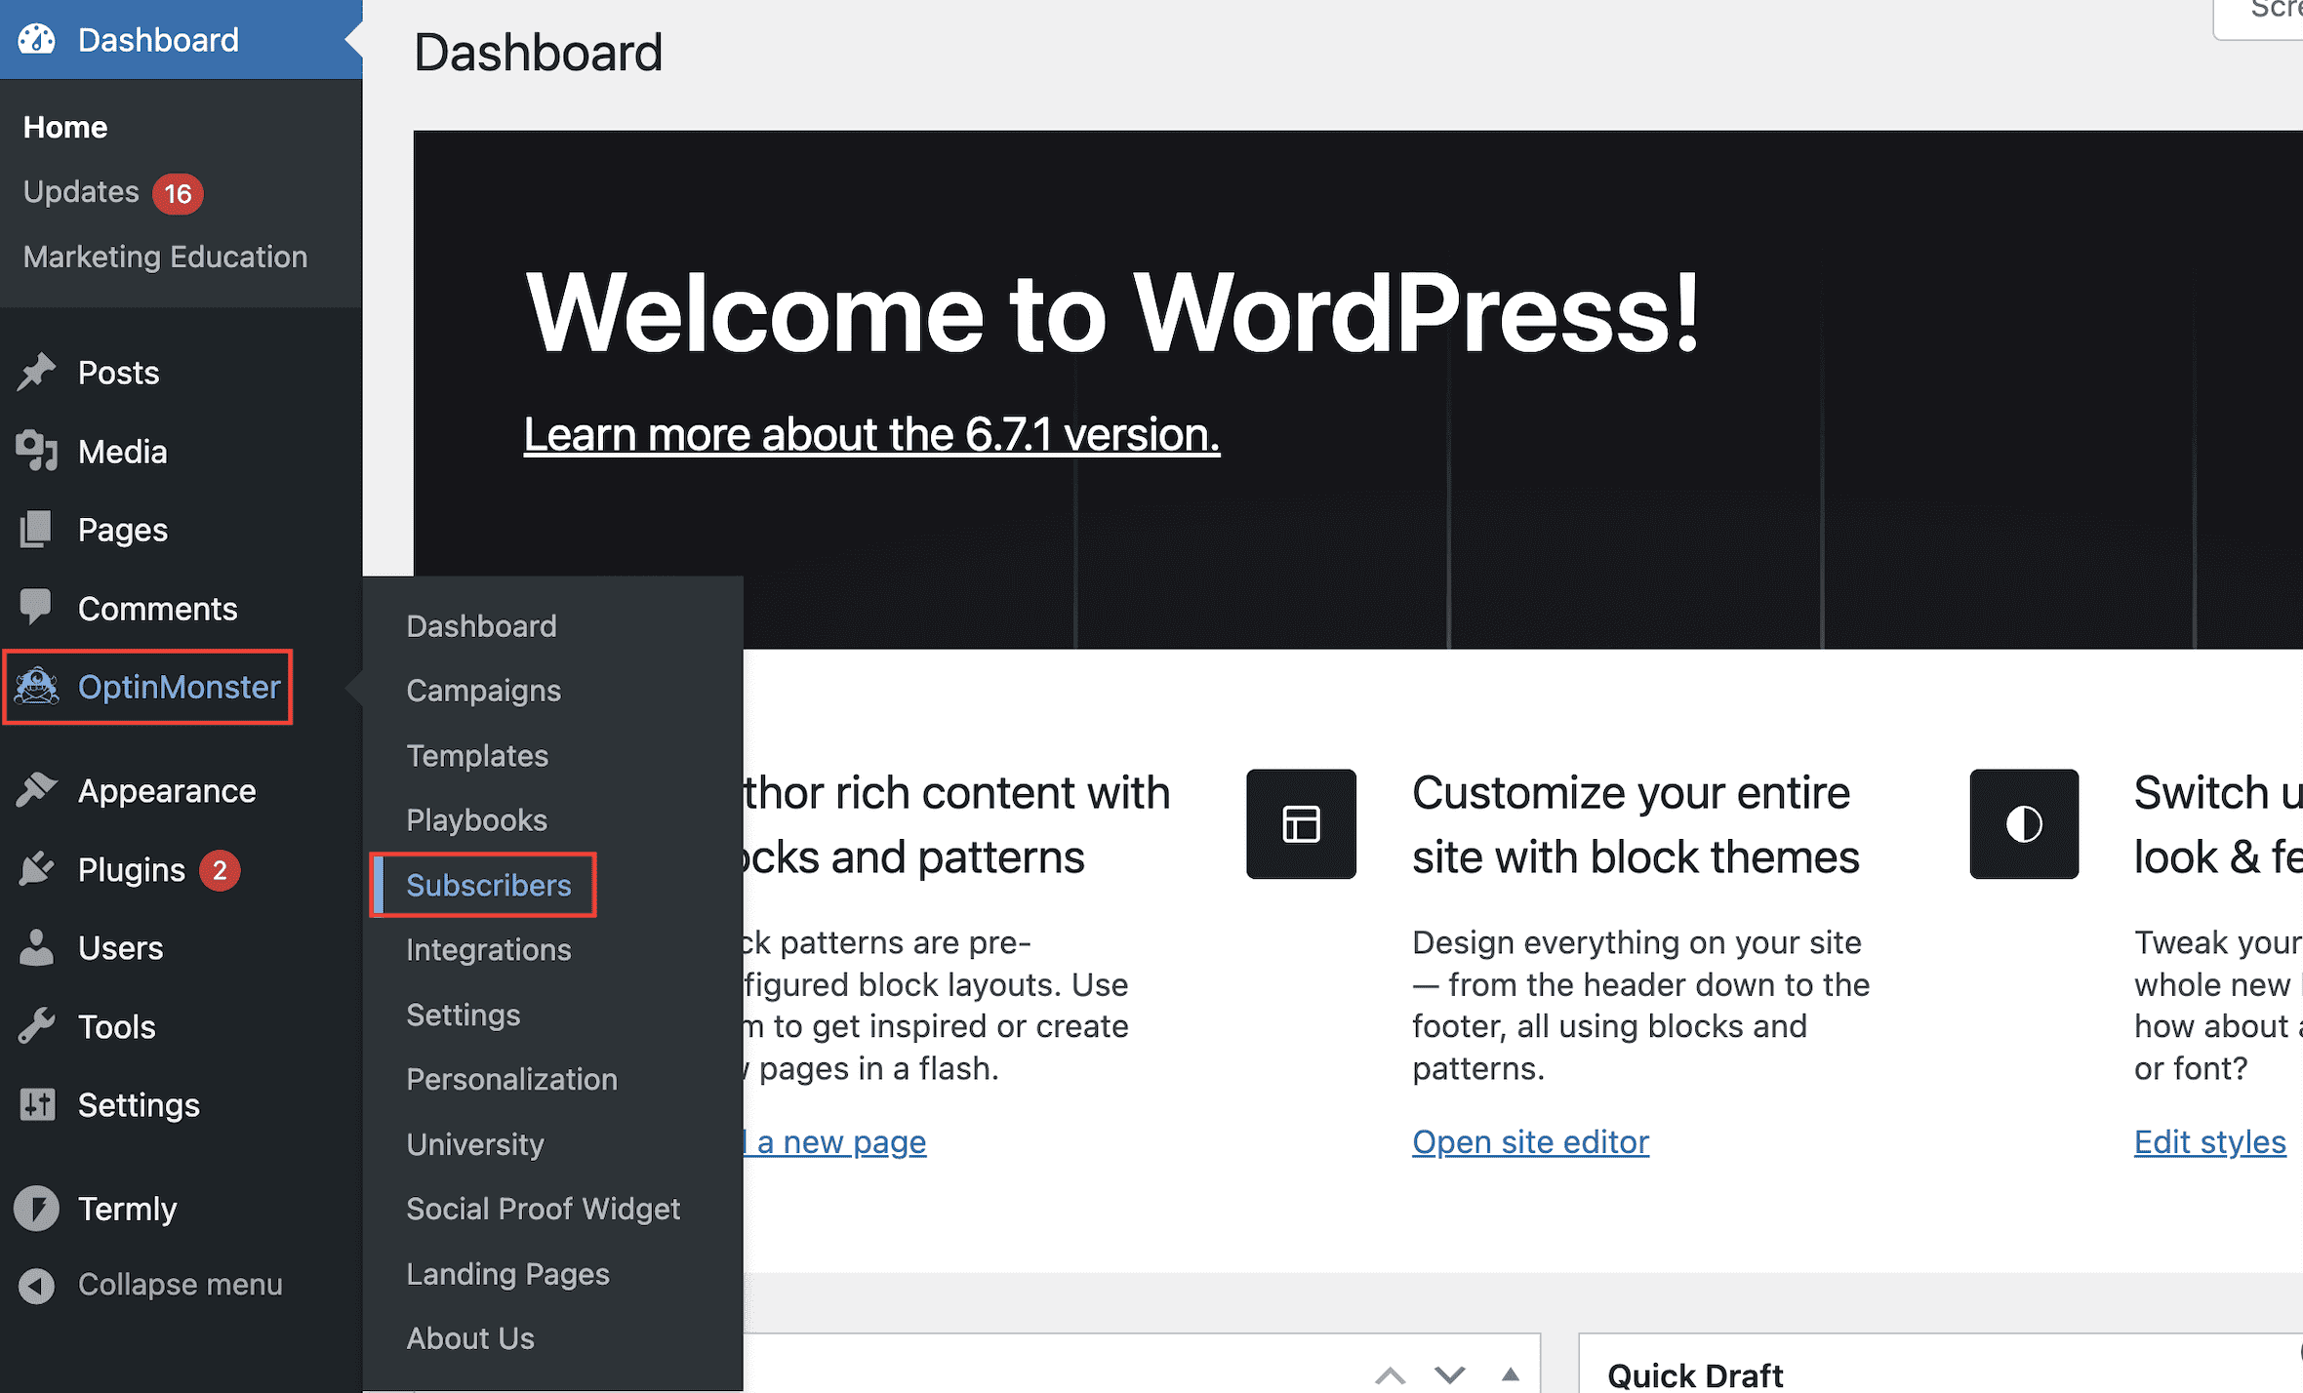Viewport: 2303px width, 1393px height.
Task: Click the Edit styles link
Action: 2209,1141
